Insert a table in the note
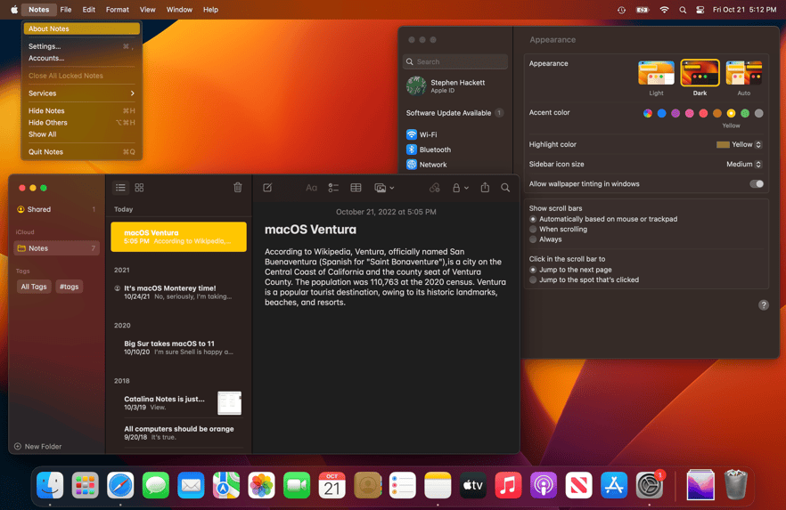The width and height of the screenshot is (786, 510). coord(356,188)
